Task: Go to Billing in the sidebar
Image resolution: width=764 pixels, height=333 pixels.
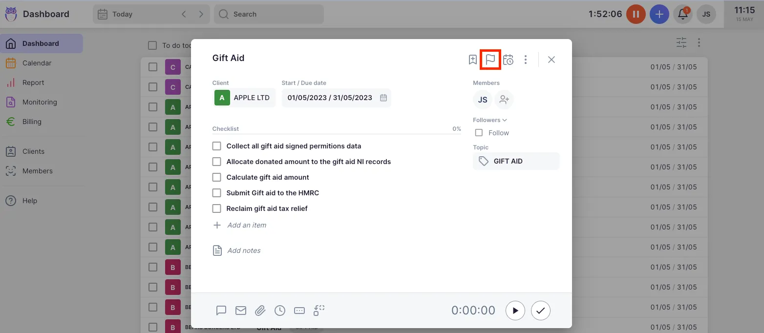Action: (x=32, y=122)
